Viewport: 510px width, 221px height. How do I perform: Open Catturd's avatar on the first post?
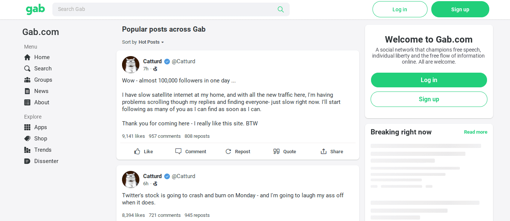[131, 65]
